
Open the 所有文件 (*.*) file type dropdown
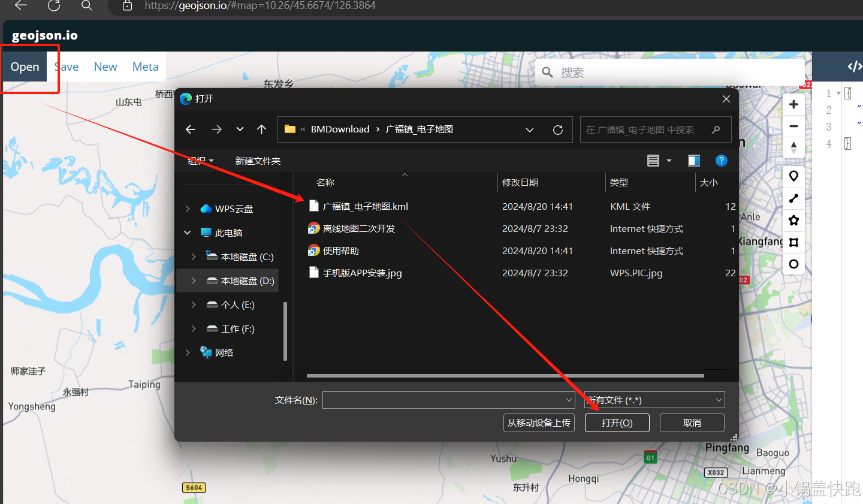[654, 400]
